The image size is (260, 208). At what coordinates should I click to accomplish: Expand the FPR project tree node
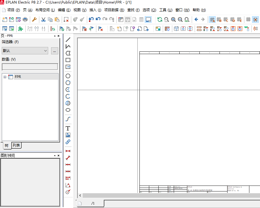pos(5,77)
